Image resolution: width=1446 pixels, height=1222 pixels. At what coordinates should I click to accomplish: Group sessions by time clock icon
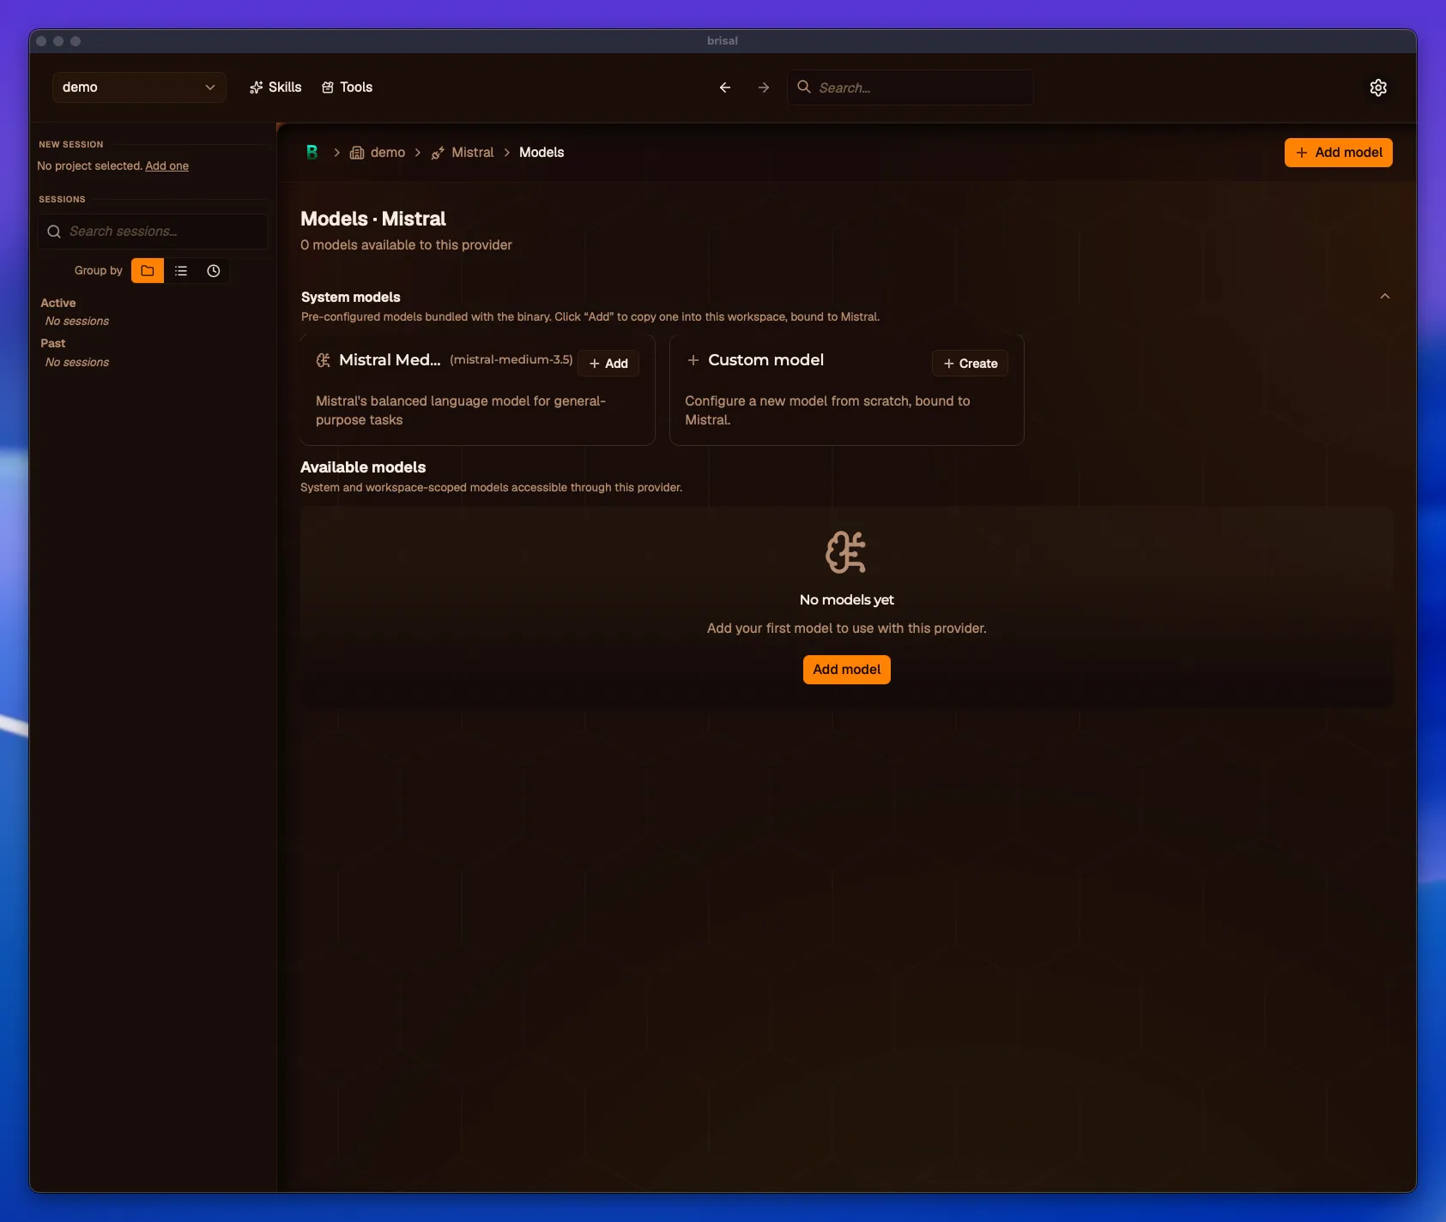click(214, 271)
